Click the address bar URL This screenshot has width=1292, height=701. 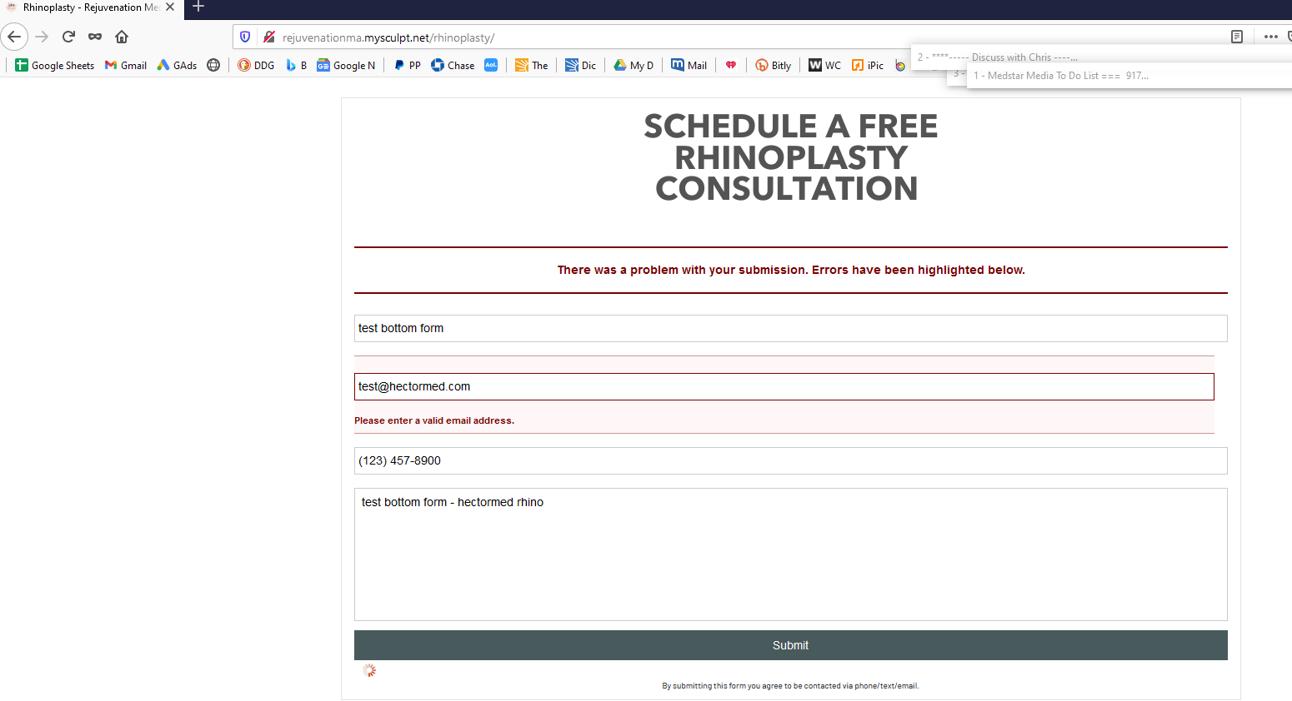(x=388, y=37)
